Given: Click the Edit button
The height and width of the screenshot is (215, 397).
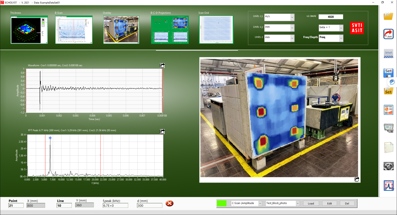Looking at the screenshot, I should 329,203.
